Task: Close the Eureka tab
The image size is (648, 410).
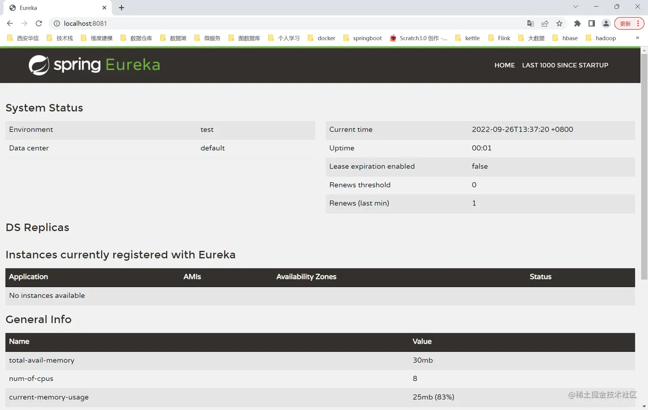Action: 104,8
